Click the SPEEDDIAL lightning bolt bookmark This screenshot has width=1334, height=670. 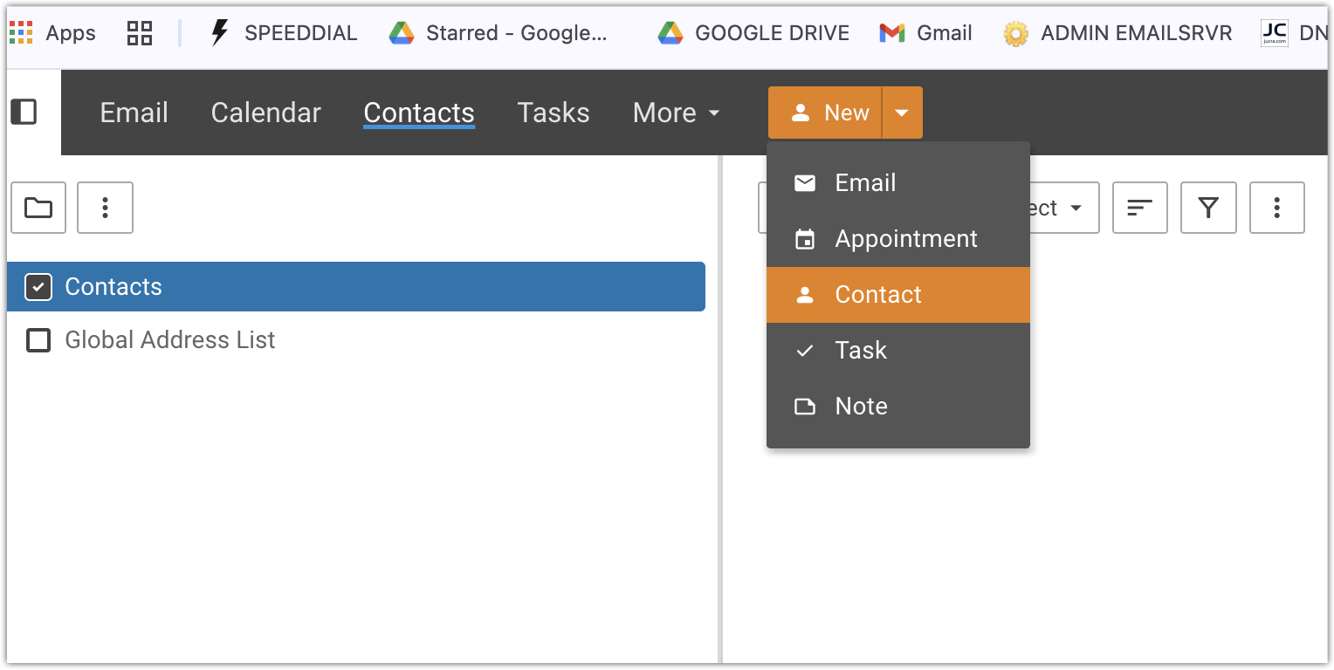[x=221, y=32]
